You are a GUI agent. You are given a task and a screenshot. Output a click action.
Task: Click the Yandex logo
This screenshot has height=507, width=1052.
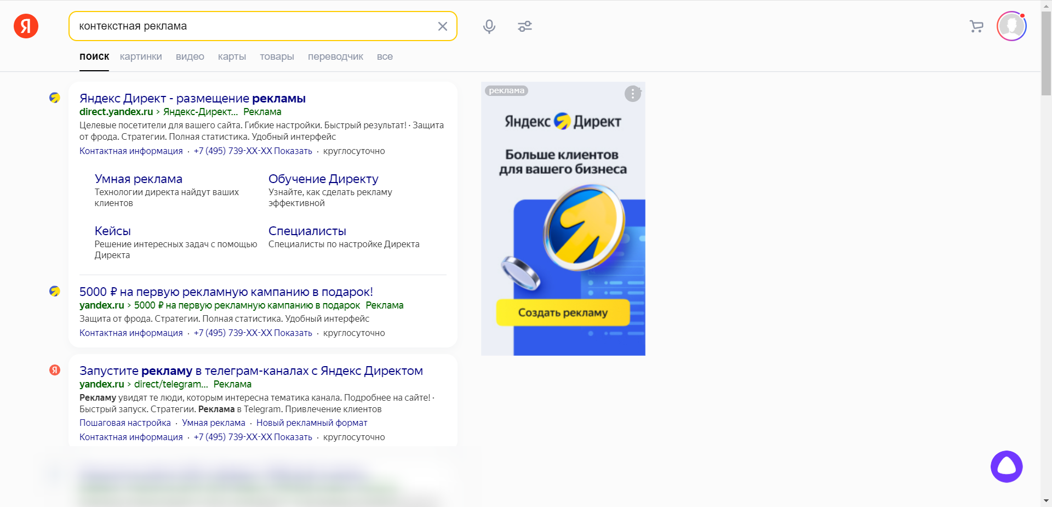click(26, 26)
